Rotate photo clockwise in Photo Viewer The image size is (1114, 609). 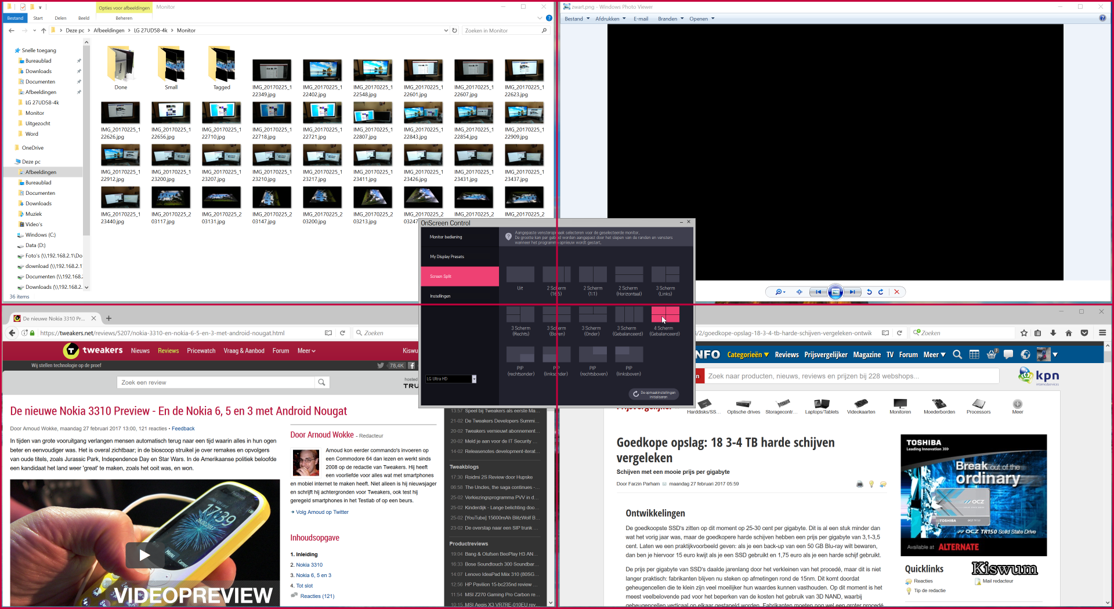881,292
